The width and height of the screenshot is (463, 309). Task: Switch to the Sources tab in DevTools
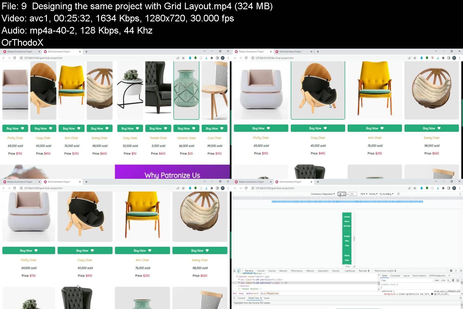(272, 271)
